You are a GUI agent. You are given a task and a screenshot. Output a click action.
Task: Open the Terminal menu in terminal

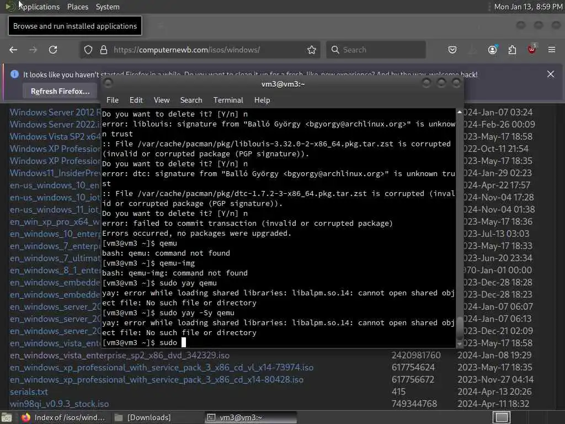point(228,100)
